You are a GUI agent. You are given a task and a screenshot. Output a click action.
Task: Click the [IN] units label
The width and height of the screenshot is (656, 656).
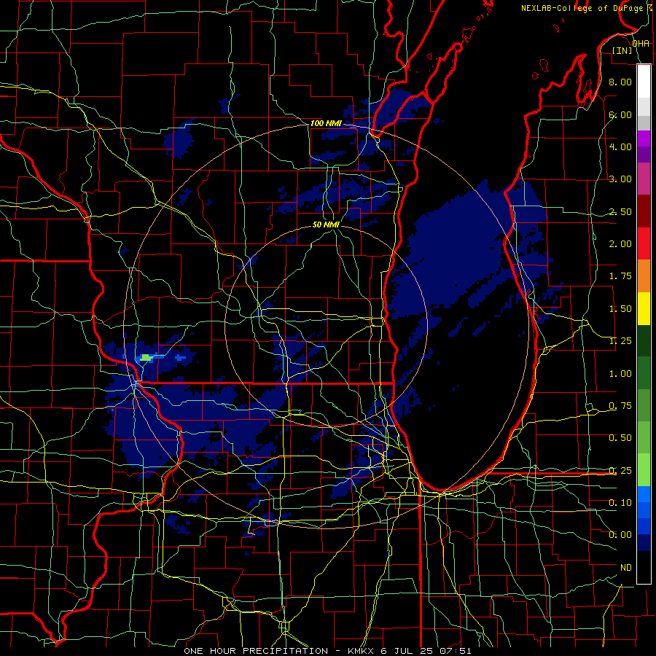coord(622,50)
